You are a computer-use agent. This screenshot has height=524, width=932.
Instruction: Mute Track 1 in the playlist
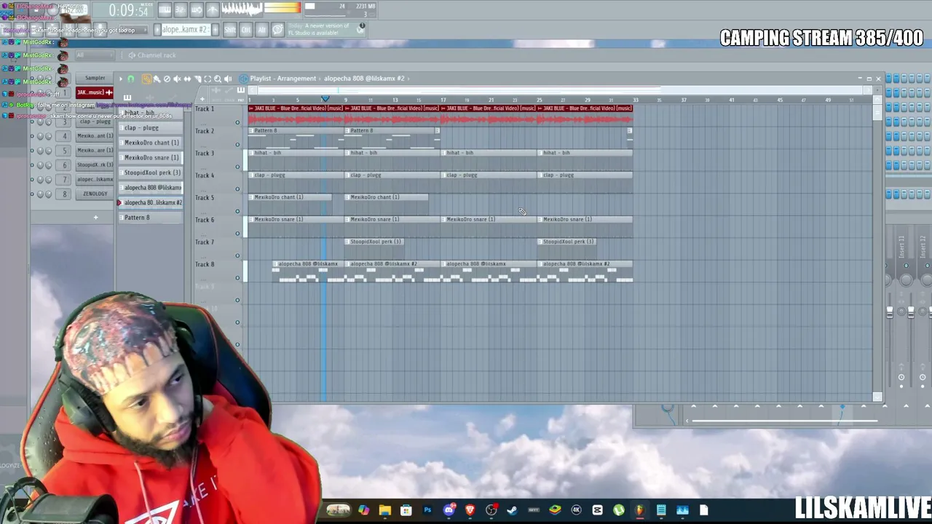237,122
